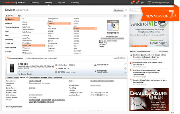Click the icon beside Free T-Shirt post

tap(131, 80)
